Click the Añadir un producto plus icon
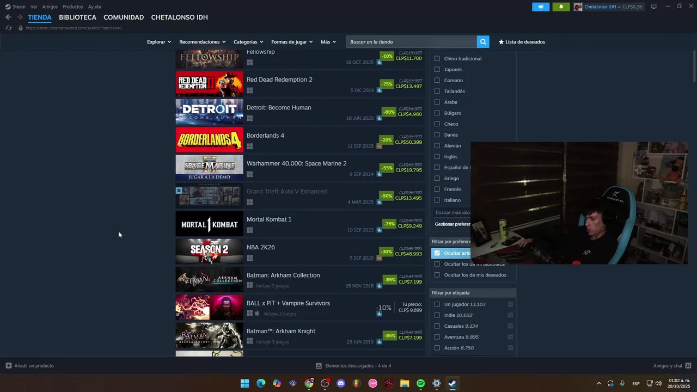The image size is (697, 392). pos(9,366)
